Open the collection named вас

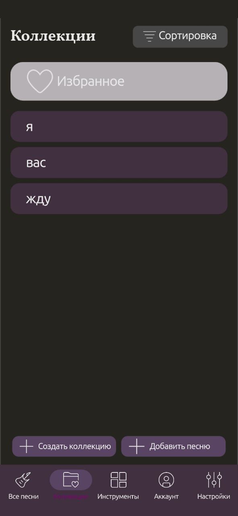[x=119, y=162]
